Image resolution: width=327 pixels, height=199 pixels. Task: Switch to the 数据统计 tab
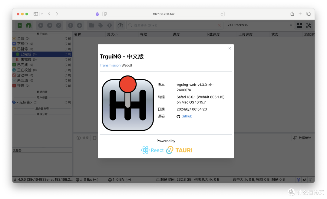(x=302, y=138)
